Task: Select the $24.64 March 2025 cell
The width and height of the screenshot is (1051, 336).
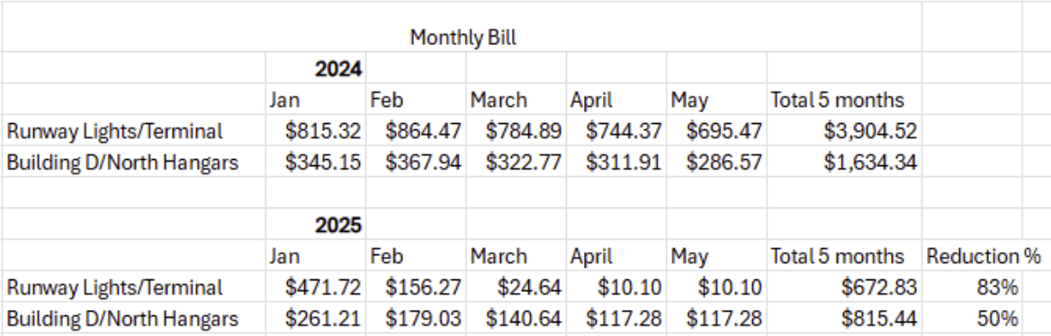Action: [517, 287]
